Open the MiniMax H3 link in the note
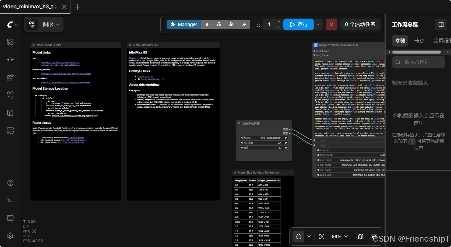This screenshot has width=451, height=247. (x=135, y=58)
